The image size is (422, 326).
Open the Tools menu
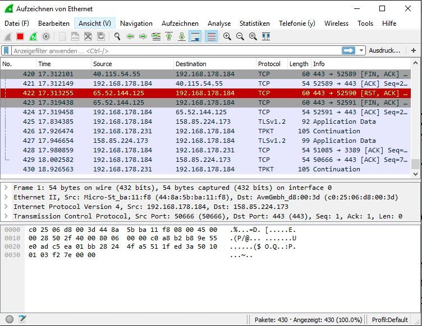point(365,24)
